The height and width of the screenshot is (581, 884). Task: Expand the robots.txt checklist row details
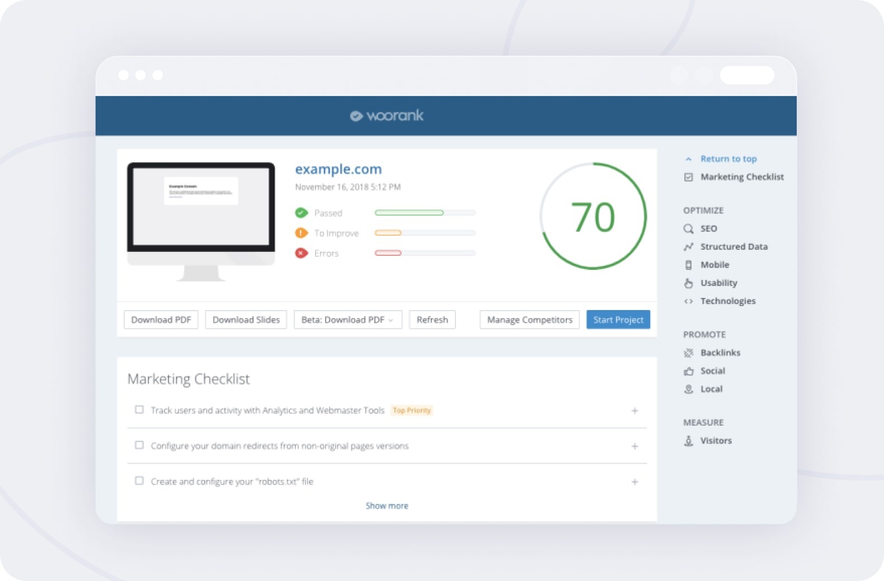click(x=634, y=482)
